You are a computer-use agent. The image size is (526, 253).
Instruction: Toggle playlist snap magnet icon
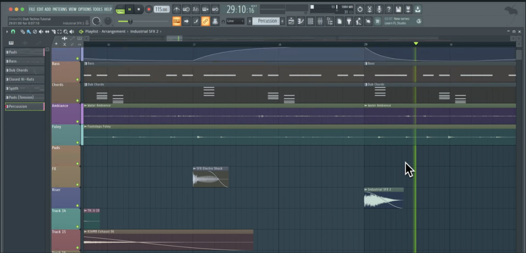pyautogui.click(x=13, y=31)
